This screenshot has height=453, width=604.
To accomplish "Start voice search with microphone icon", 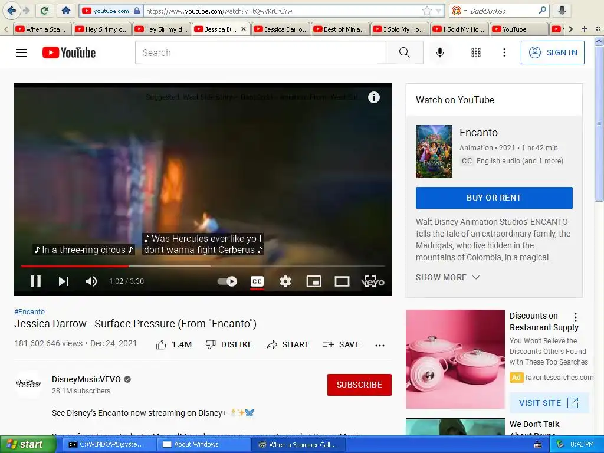I will (440, 52).
